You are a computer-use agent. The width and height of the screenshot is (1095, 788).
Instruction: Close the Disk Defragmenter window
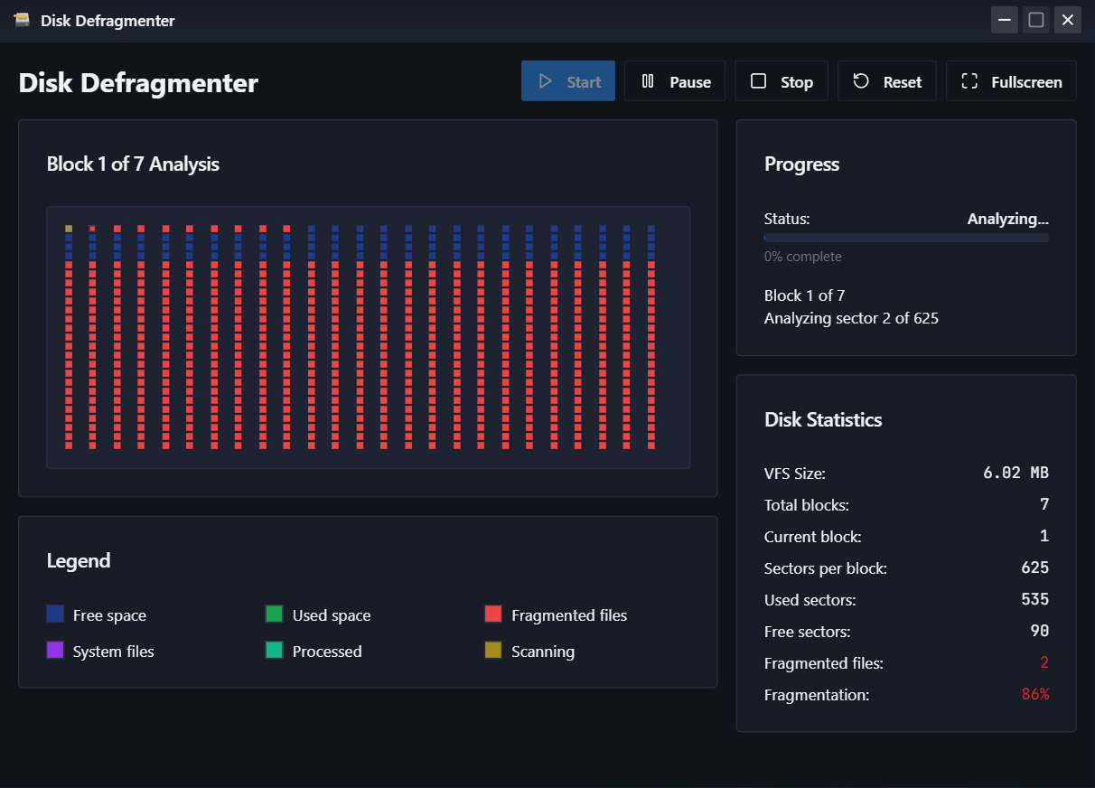point(1068,20)
